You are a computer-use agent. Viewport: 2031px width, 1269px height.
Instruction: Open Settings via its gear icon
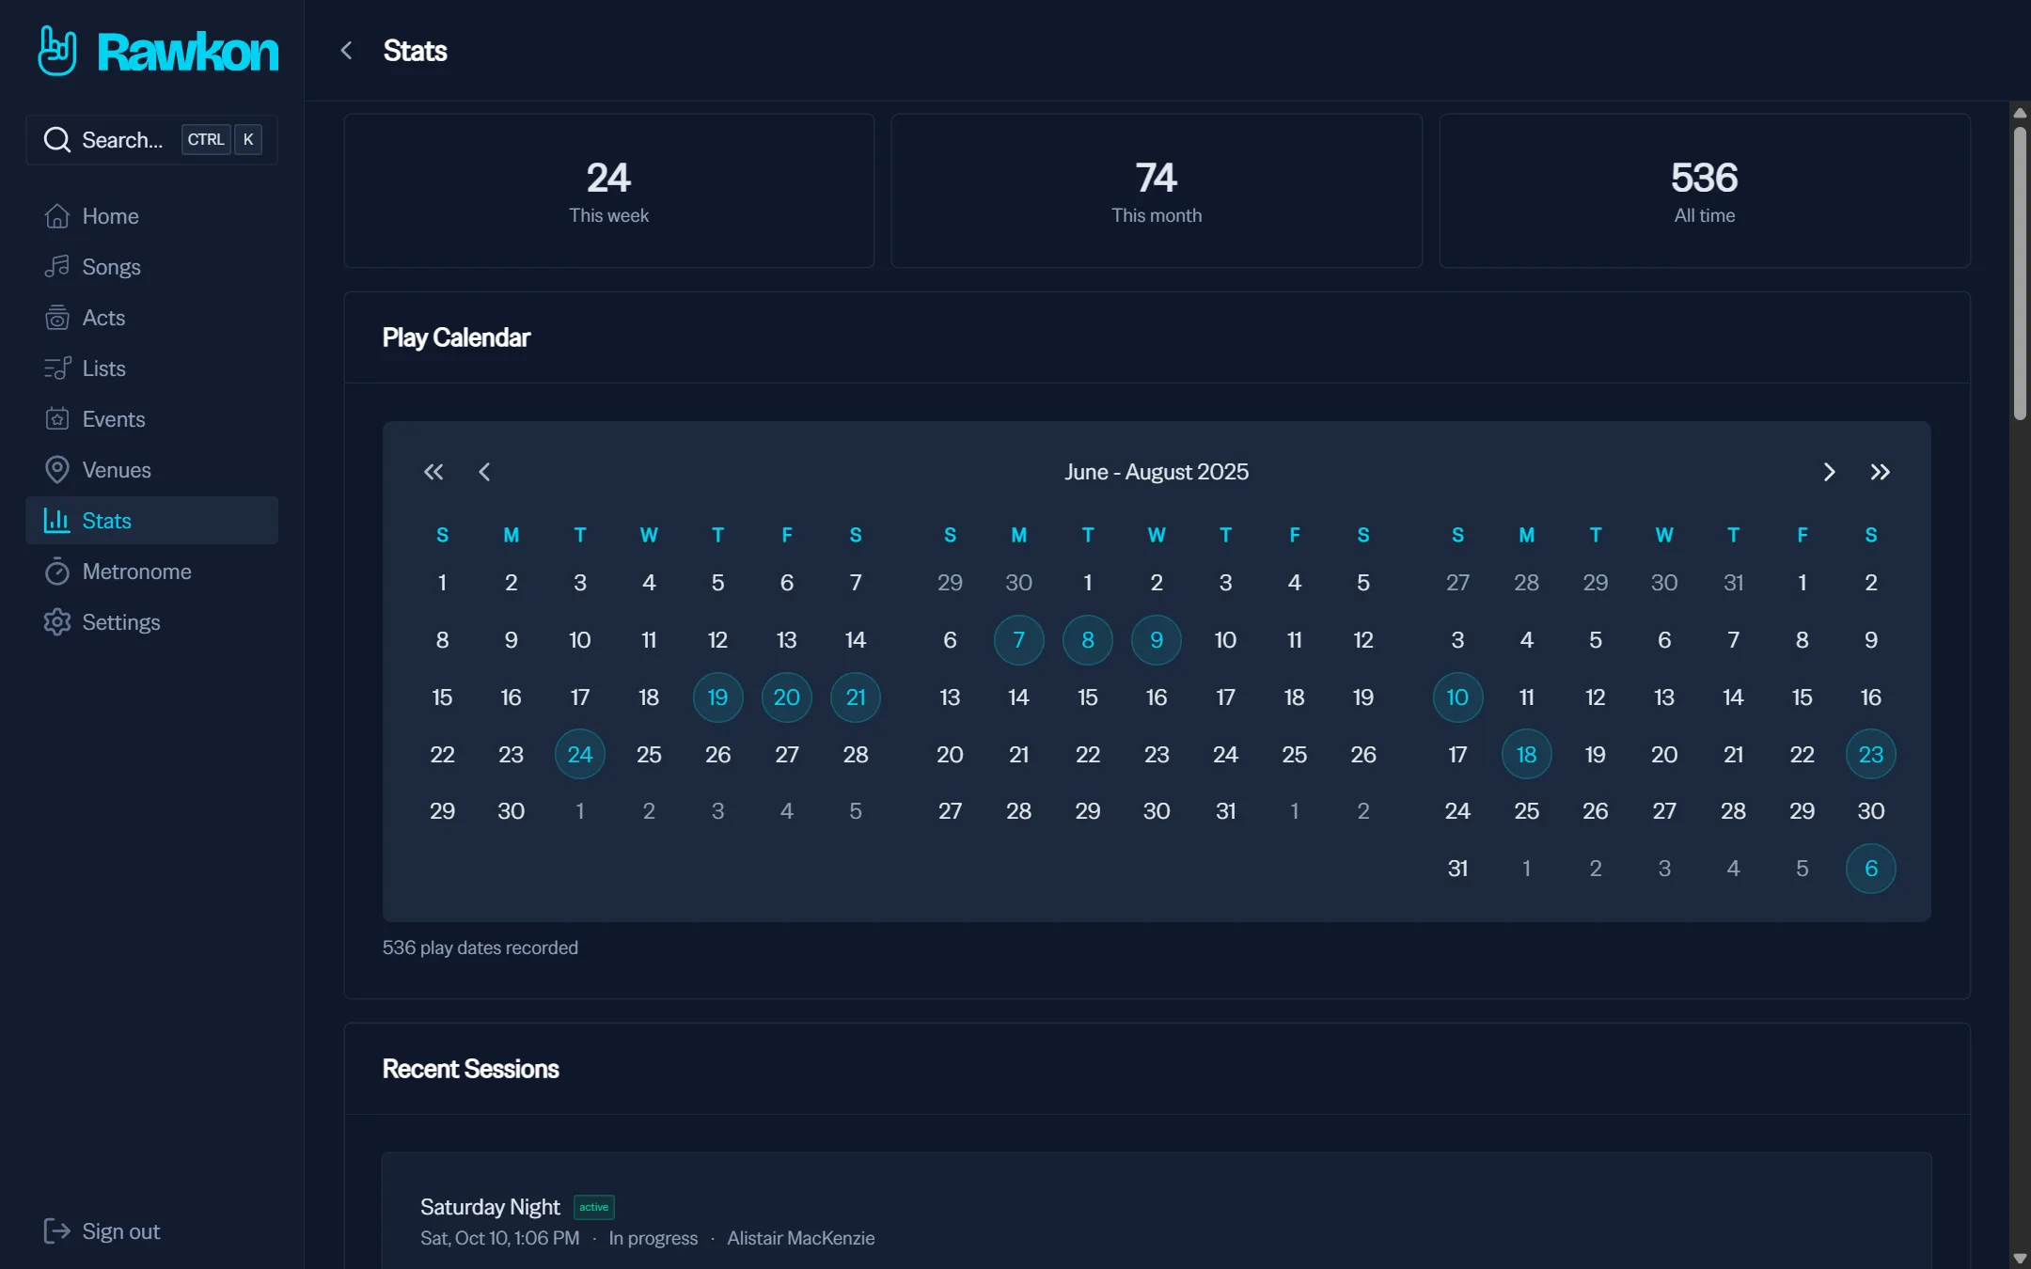tap(57, 622)
